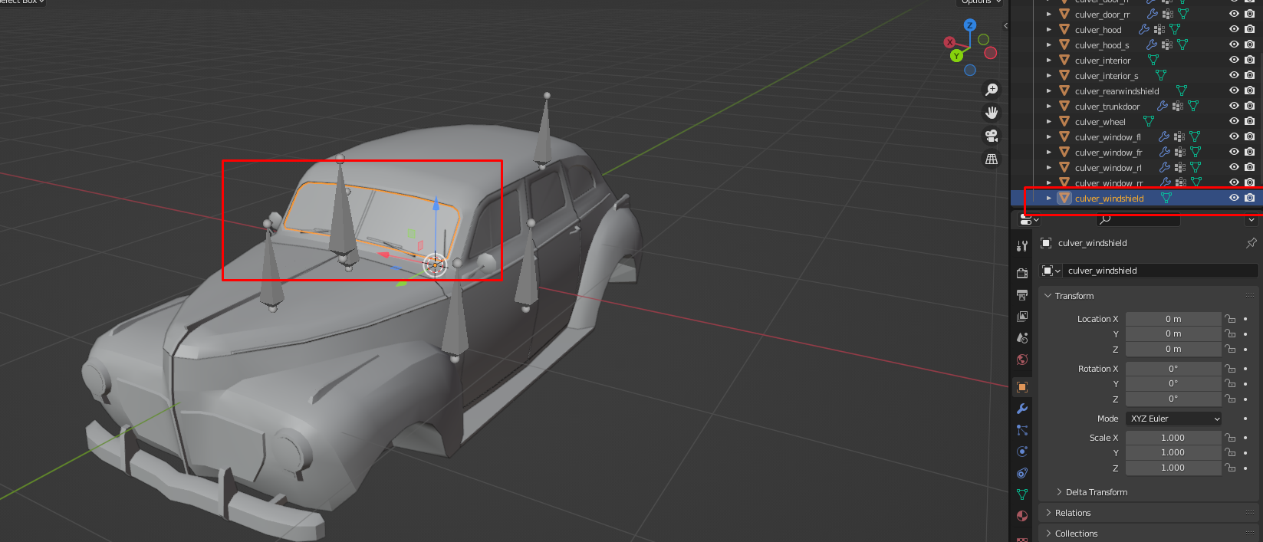Screen dimensions: 1263x542
Task: Select culver_door_rr in the outliner
Action: coord(1102,14)
